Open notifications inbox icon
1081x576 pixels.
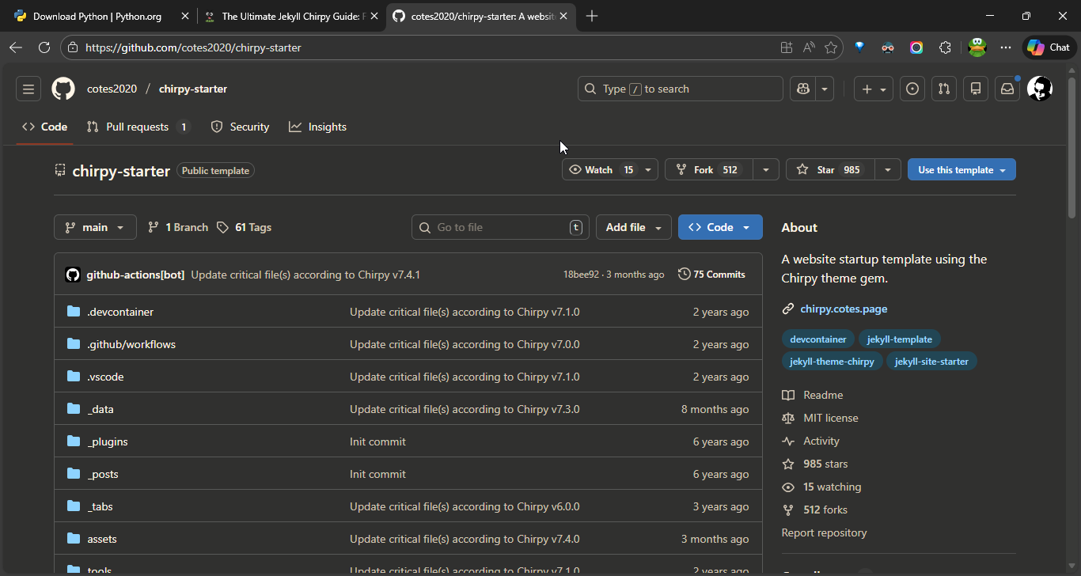[1007, 89]
